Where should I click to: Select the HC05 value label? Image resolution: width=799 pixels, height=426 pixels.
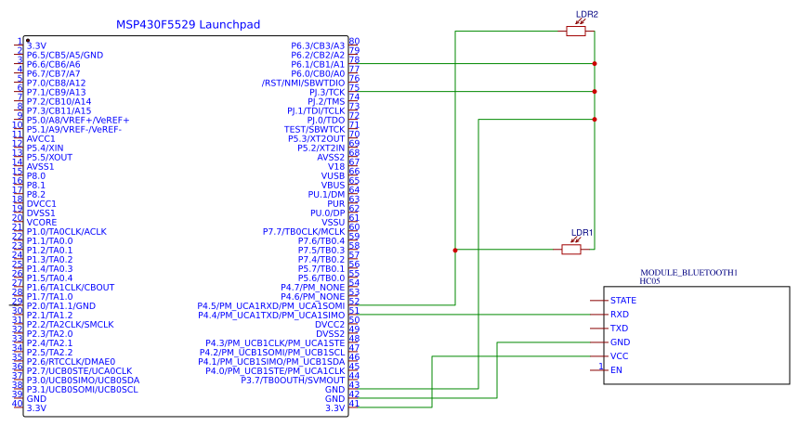pyautogui.click(x=649, y=280)
